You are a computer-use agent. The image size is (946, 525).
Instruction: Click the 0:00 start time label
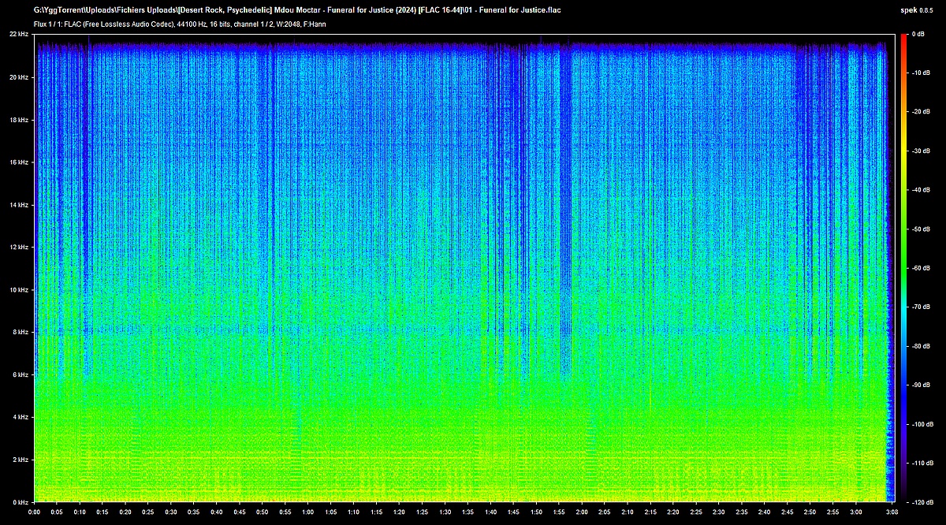coord(35,512)
